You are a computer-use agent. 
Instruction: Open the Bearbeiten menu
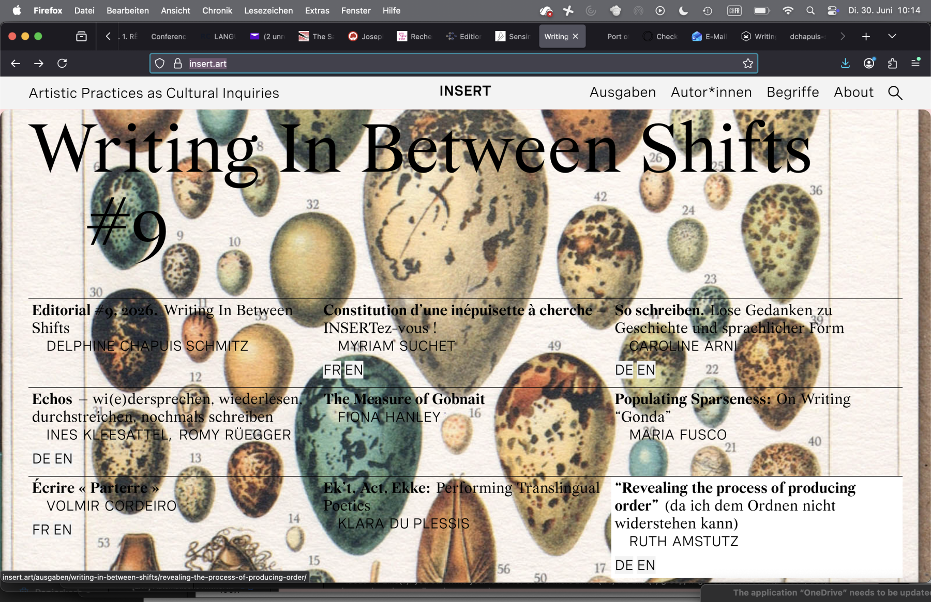point(128,10)
